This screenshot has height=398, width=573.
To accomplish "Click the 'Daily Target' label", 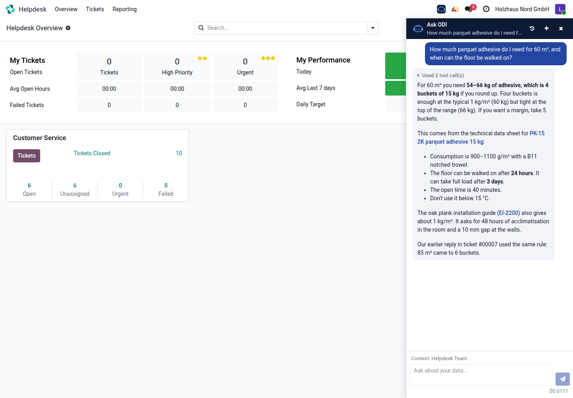I will click(x=311, y=104).
